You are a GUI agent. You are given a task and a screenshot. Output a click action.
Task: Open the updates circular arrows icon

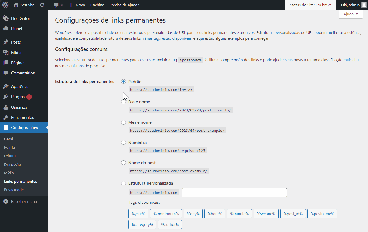click(42, 5)
